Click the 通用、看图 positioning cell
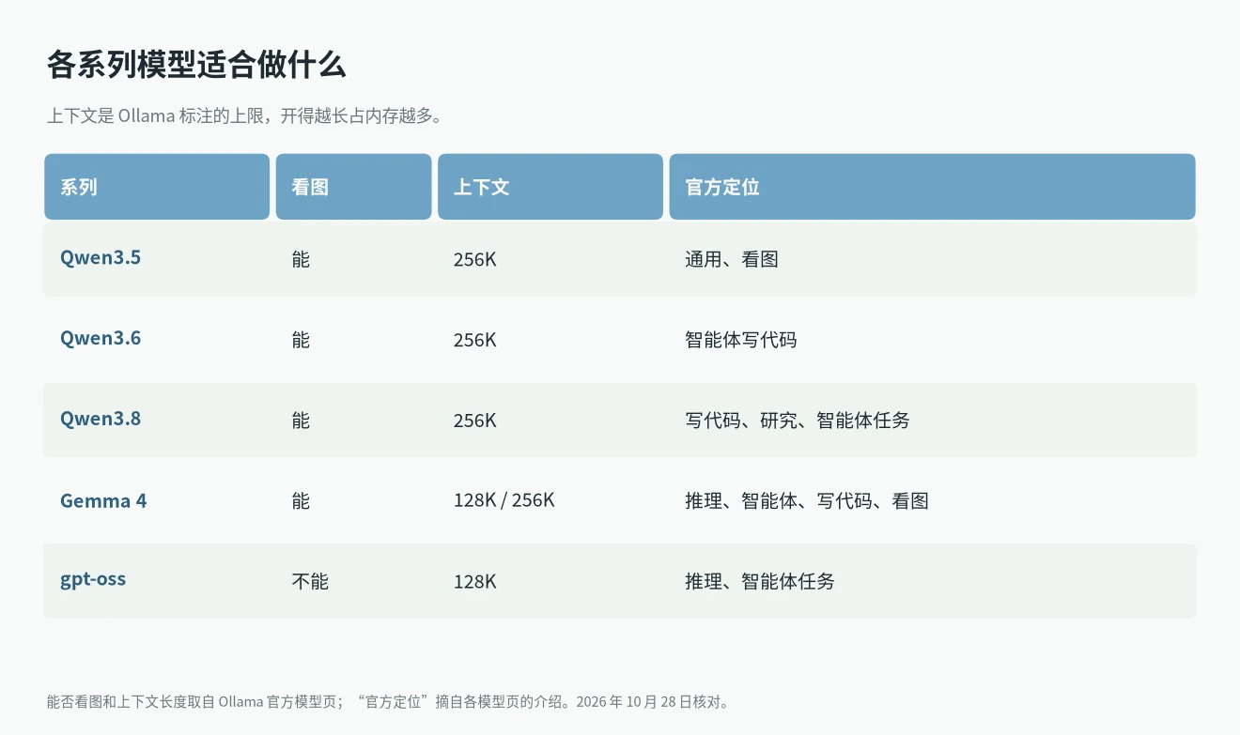This screenshot has height=735, width=1240. coord(732,259)
